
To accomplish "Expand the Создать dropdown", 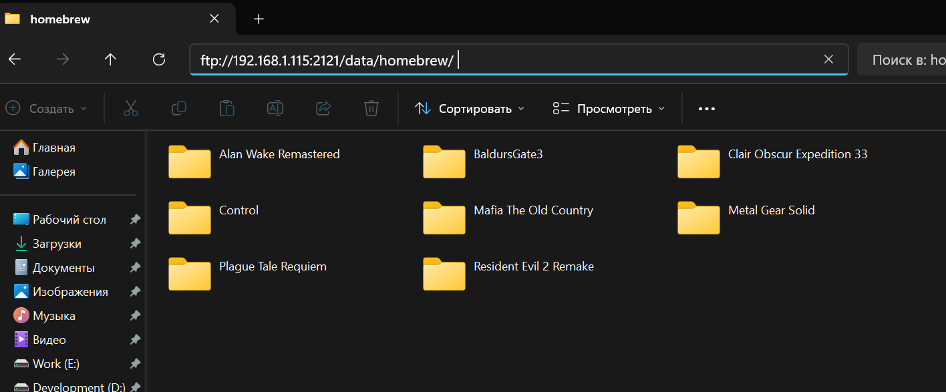I will click(46, 108).
